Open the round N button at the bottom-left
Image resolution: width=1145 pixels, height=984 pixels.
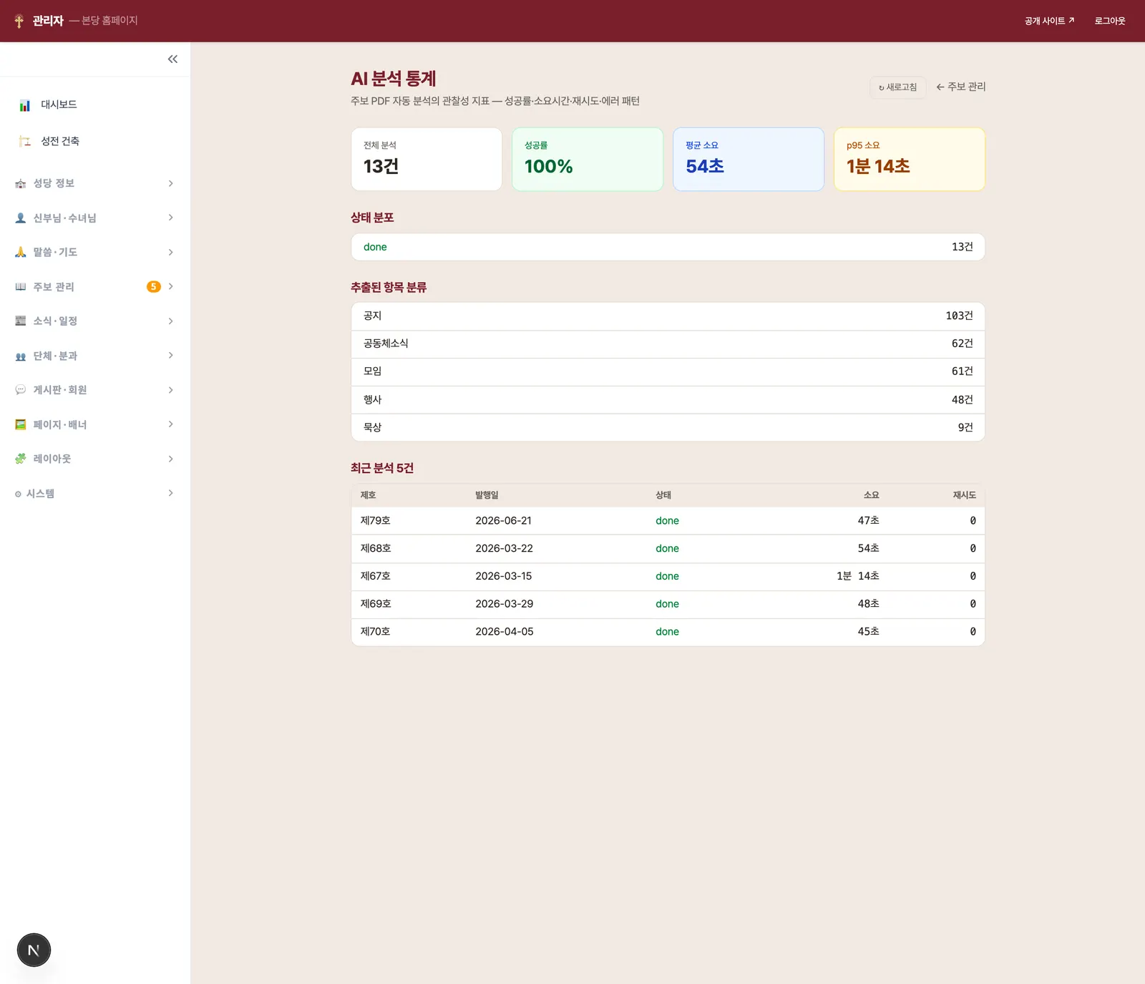(x=34, y=950)
